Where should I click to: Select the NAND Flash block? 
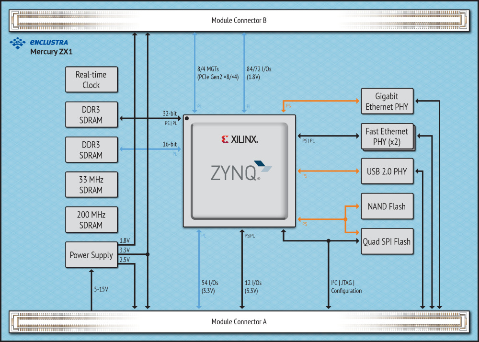point(387,206)
